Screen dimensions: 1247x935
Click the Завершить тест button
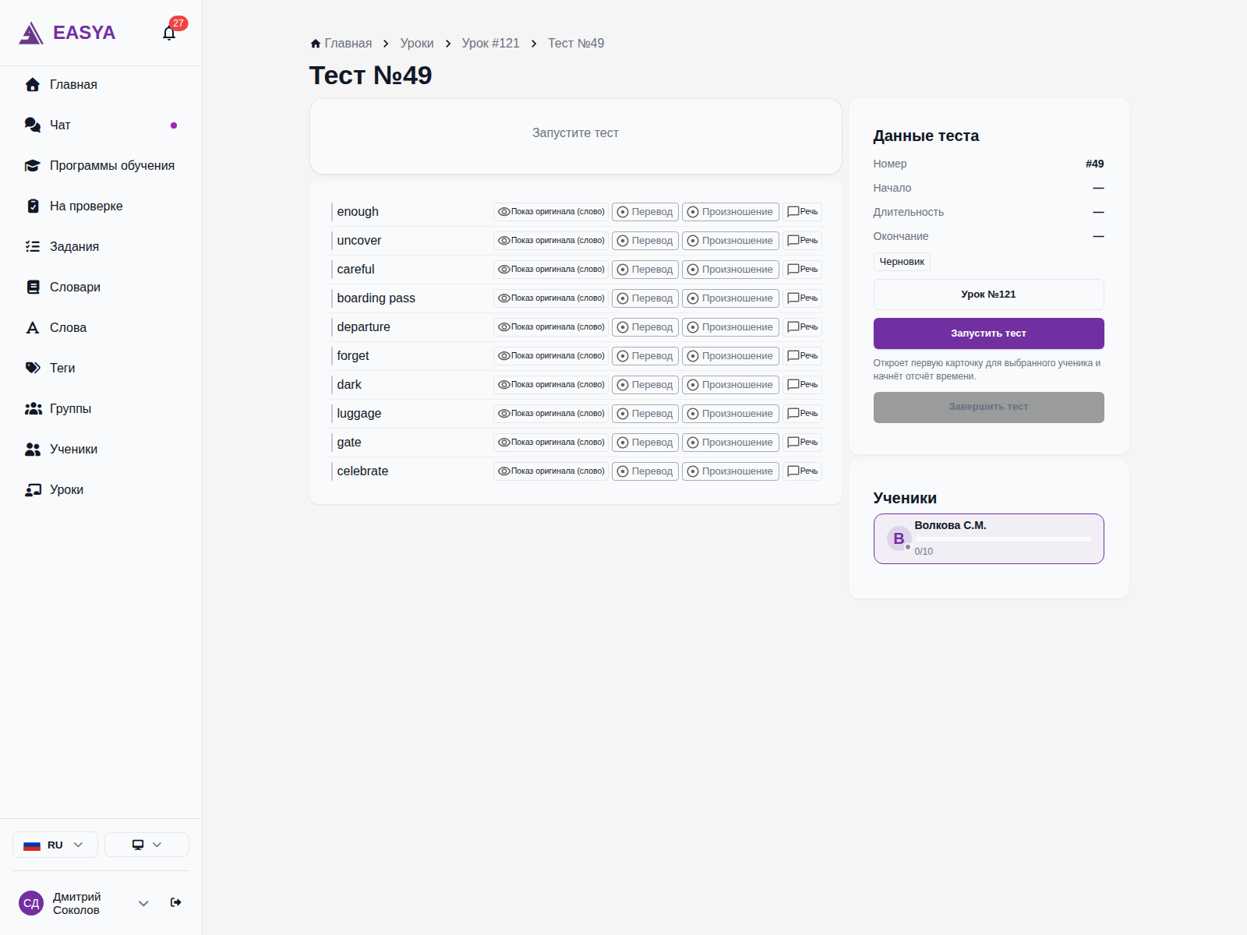pos(988,408)
